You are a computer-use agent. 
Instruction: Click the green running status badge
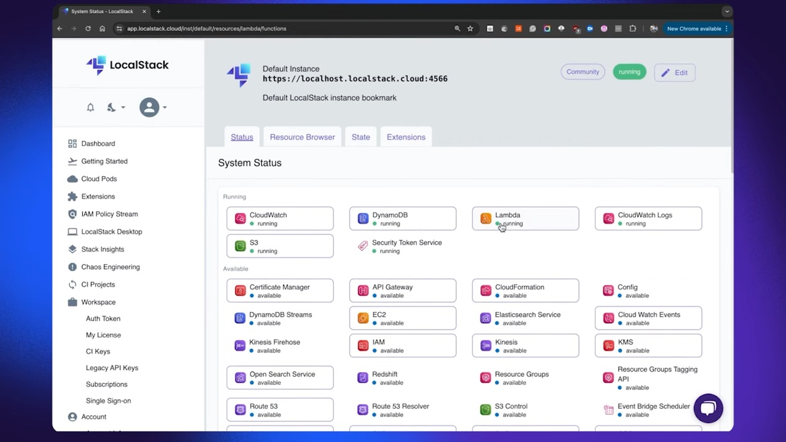(x=629, y=72)
